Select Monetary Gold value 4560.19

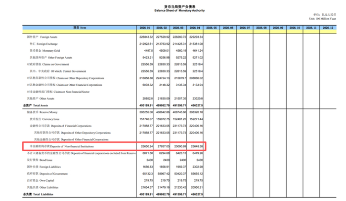(181, 51)
